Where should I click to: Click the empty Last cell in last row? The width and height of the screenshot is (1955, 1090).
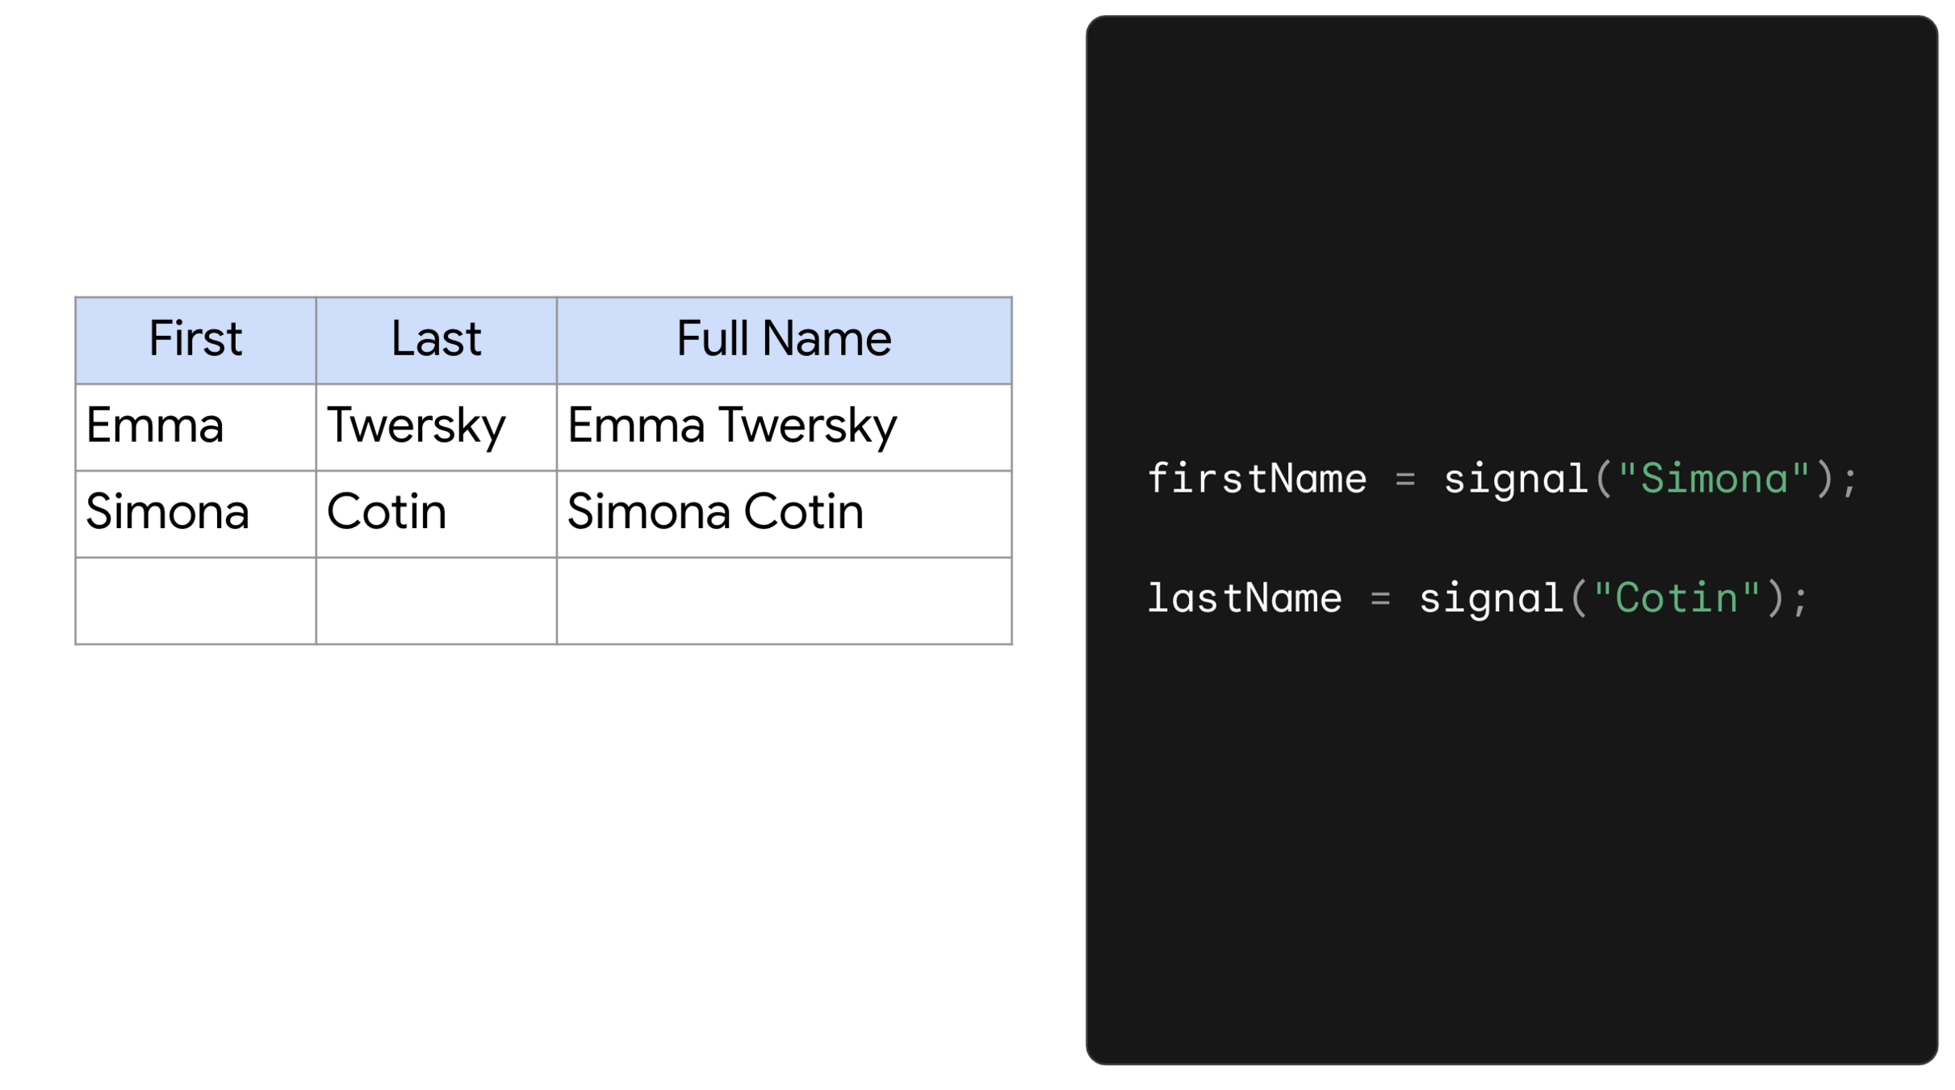436,601
